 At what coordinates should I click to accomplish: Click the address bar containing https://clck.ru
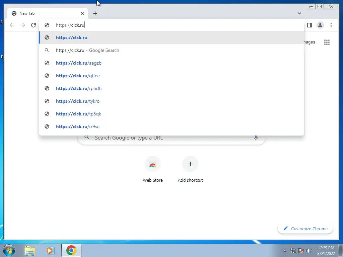171,25
